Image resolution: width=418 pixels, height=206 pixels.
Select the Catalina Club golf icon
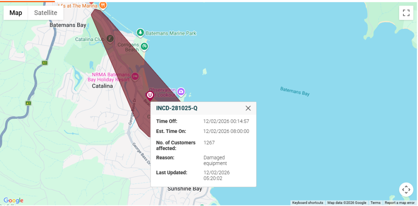[x=110, y=39]
